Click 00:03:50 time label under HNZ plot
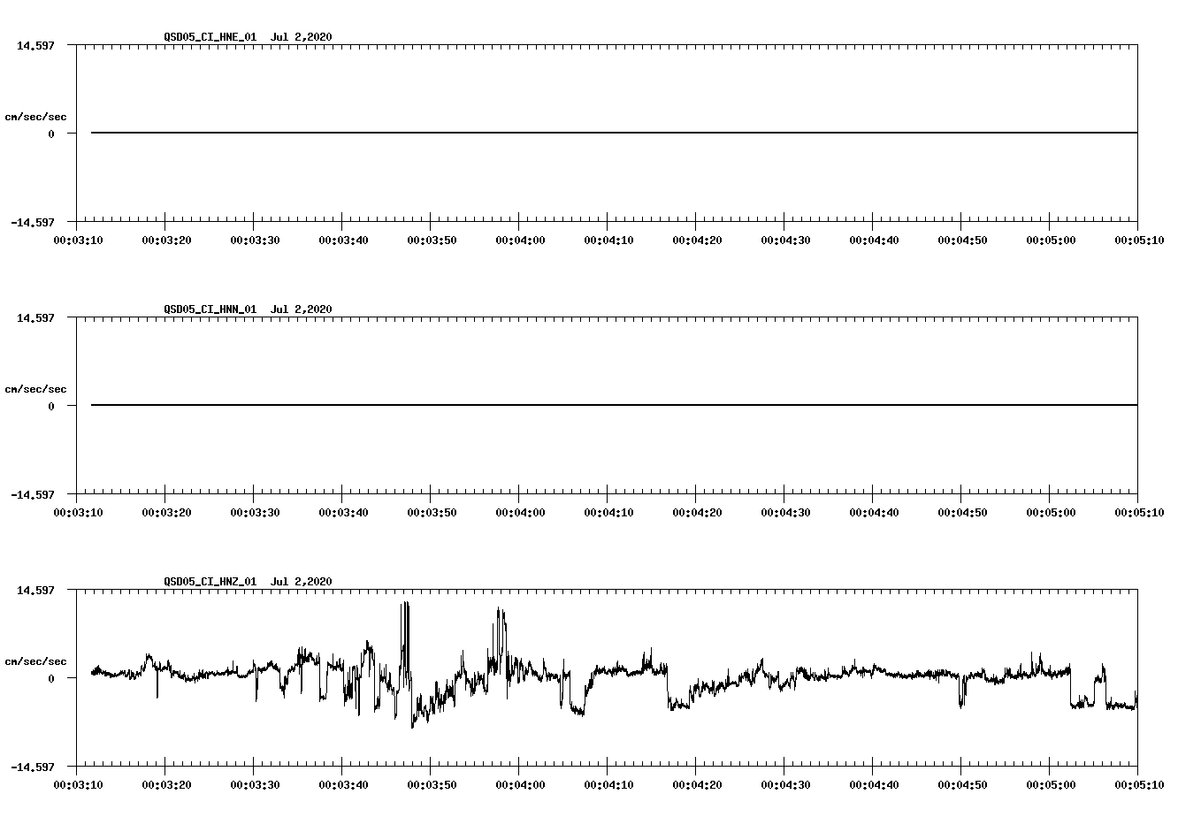This screenshot has height=817, width=1201. (432, 784)
